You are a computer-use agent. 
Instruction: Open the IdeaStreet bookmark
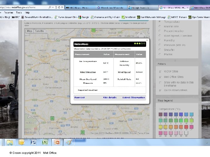tap(128, 17)
